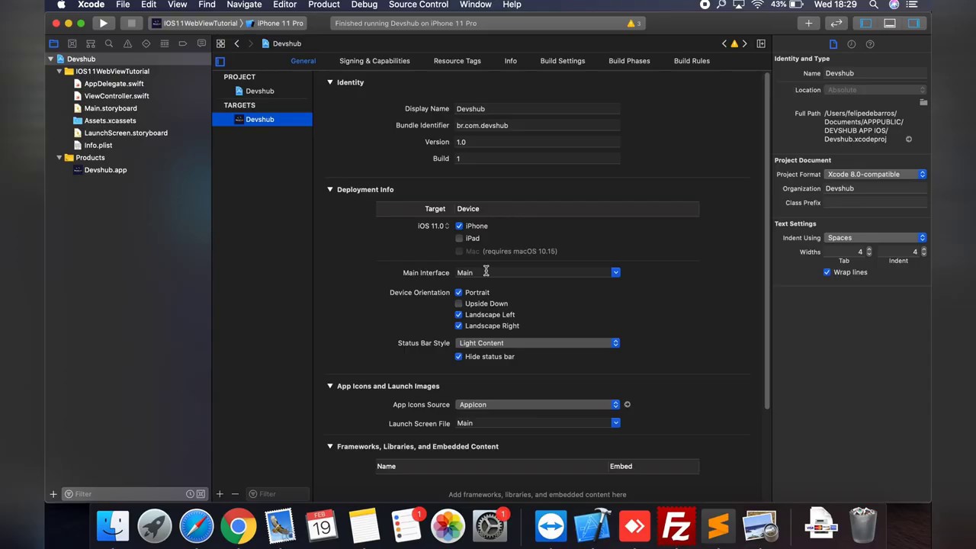
Task: Open the Project Format dropdown
Action: 875,175
